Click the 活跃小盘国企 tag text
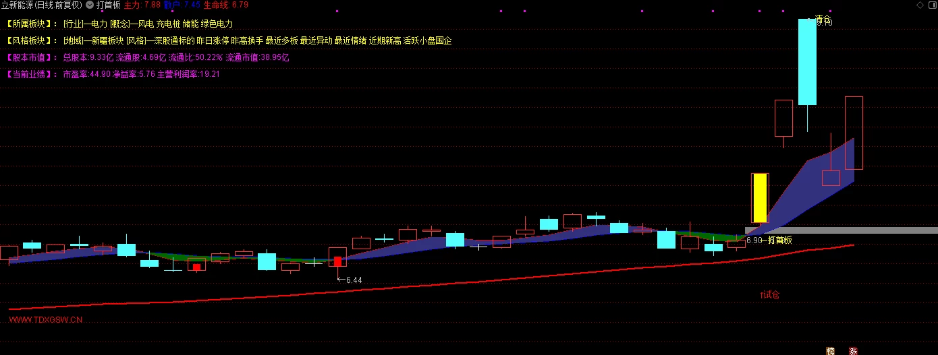 click(x=427, y=40)
